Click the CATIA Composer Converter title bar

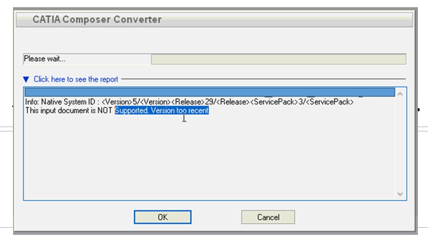(214, 20)
